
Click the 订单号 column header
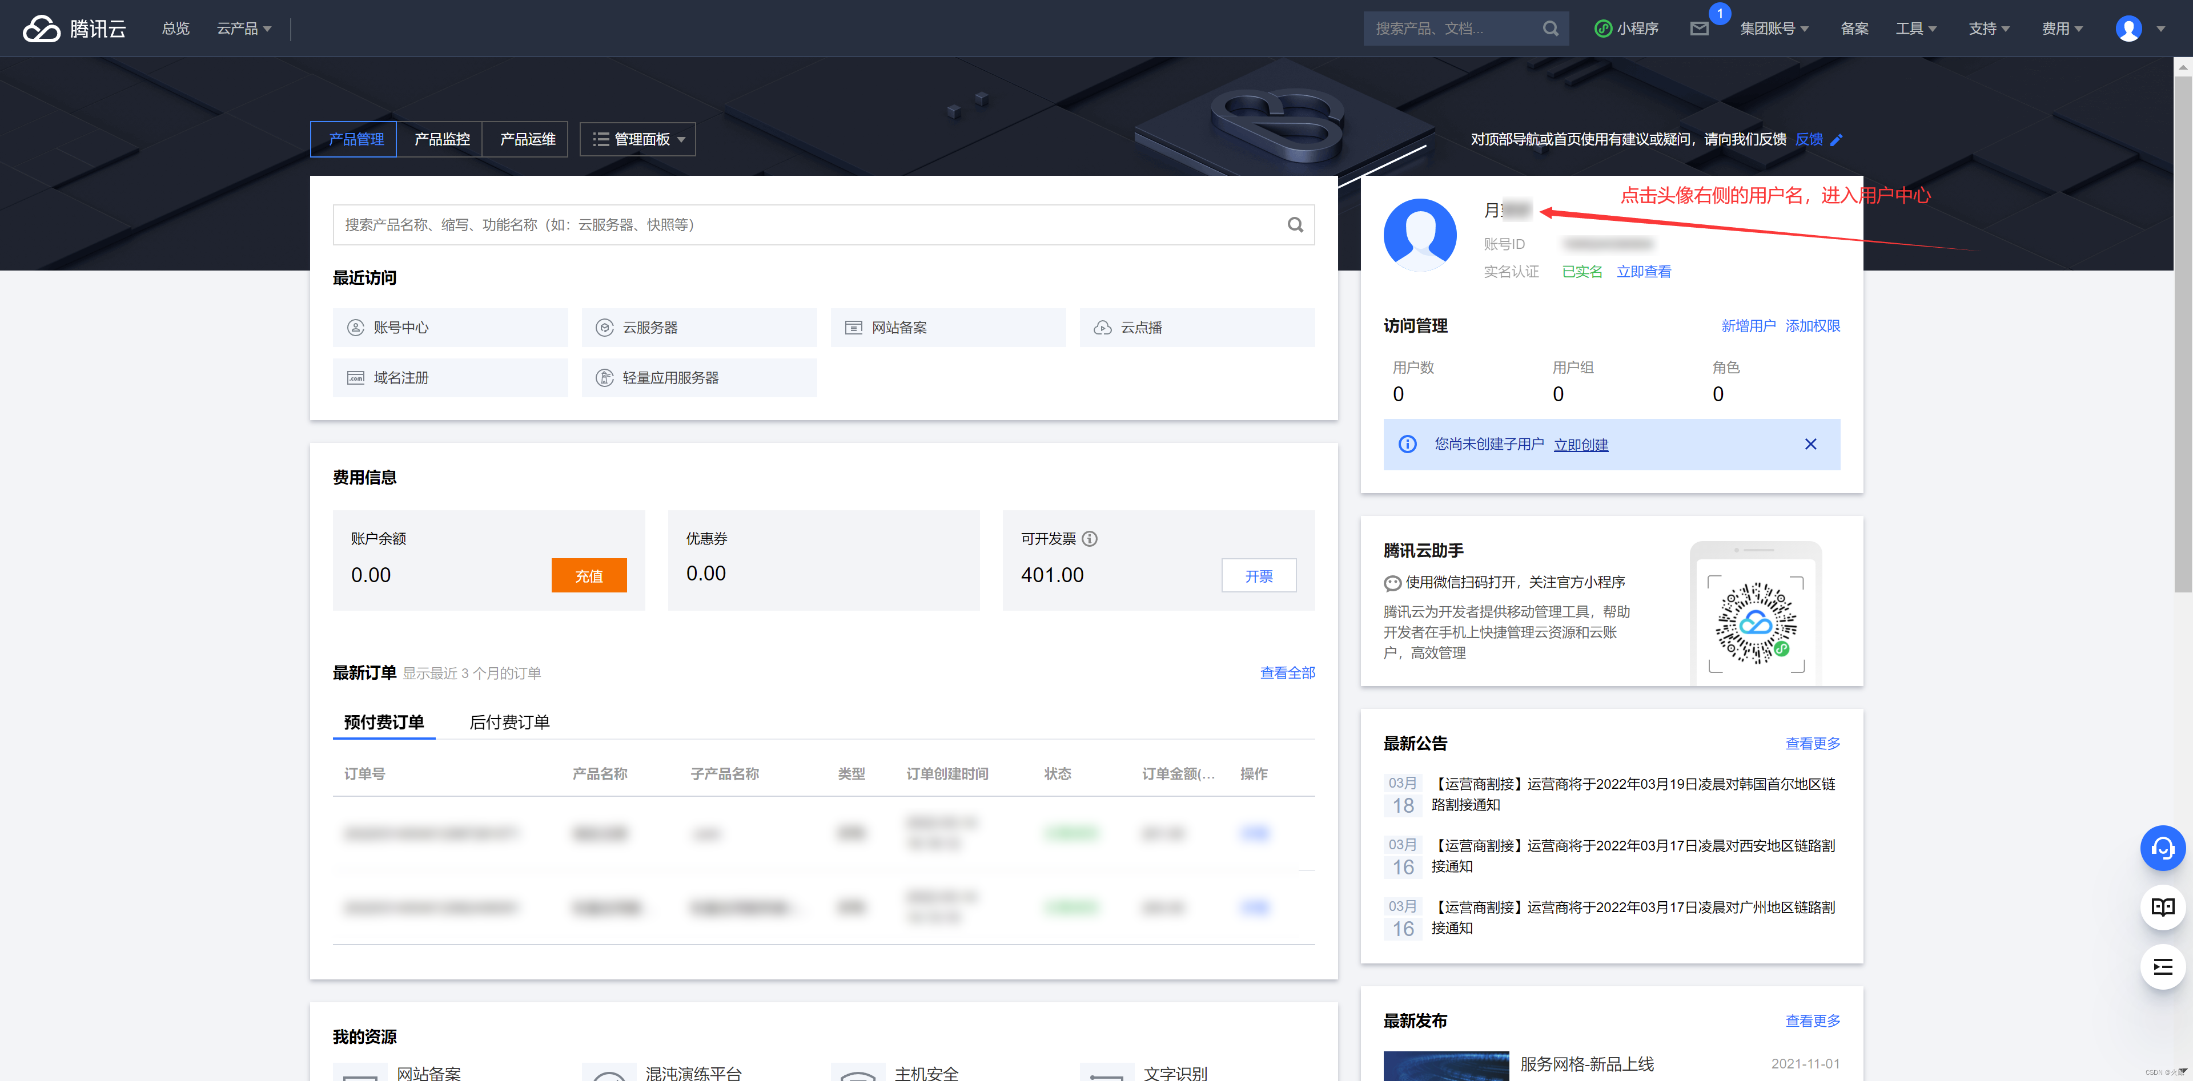(x=364, y=774)
